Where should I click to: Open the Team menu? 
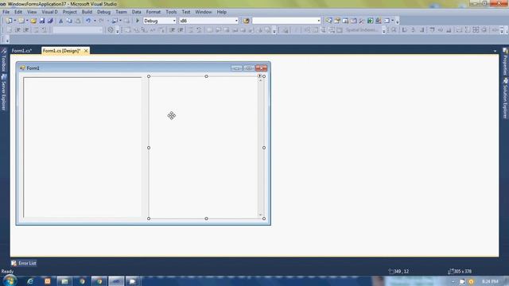point(122,12)
